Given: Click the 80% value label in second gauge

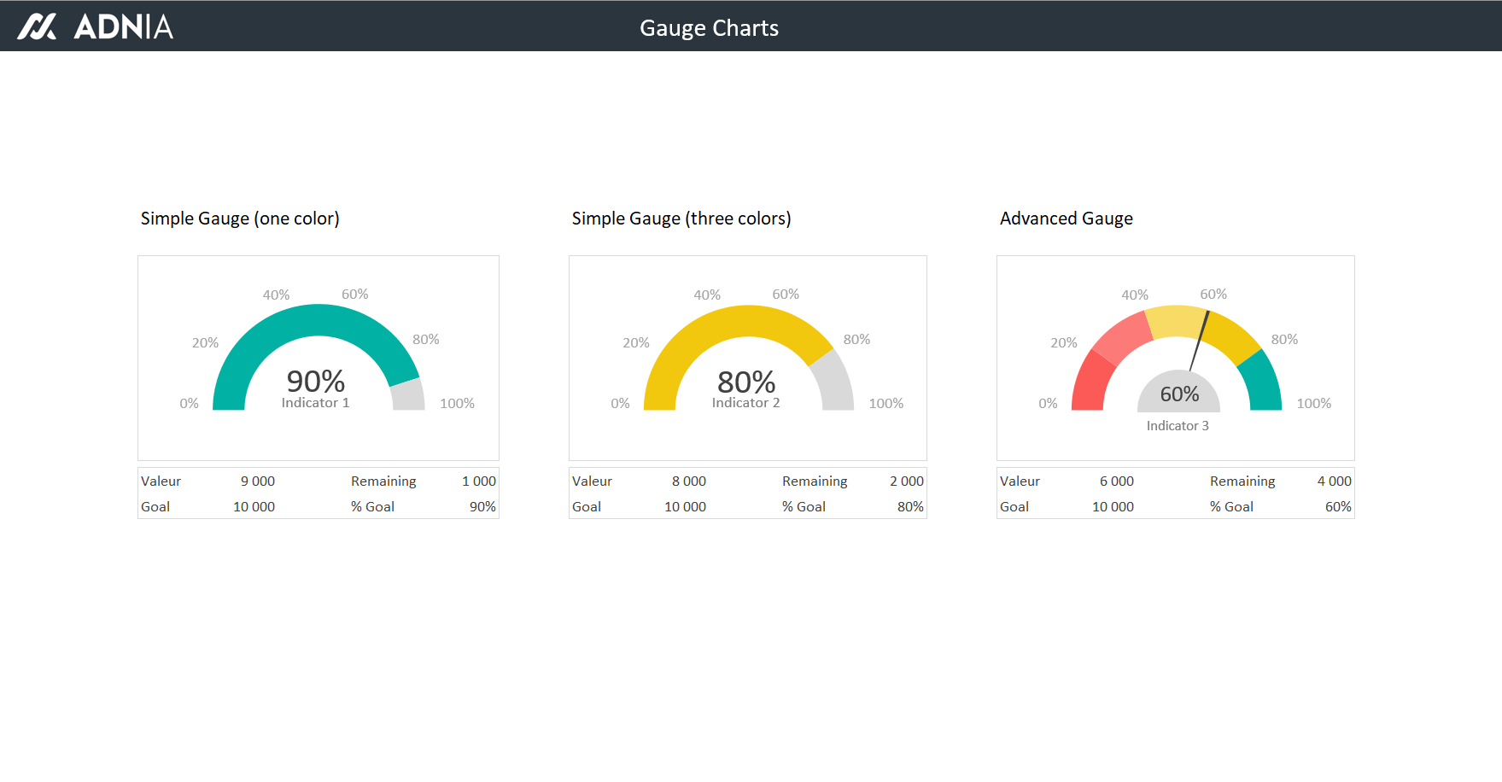Looking at the screenshot, I should pos(746,382).
